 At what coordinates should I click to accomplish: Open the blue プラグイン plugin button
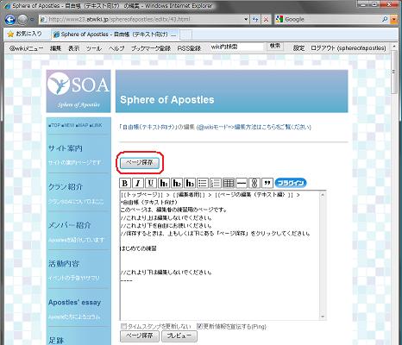(291, 183)
